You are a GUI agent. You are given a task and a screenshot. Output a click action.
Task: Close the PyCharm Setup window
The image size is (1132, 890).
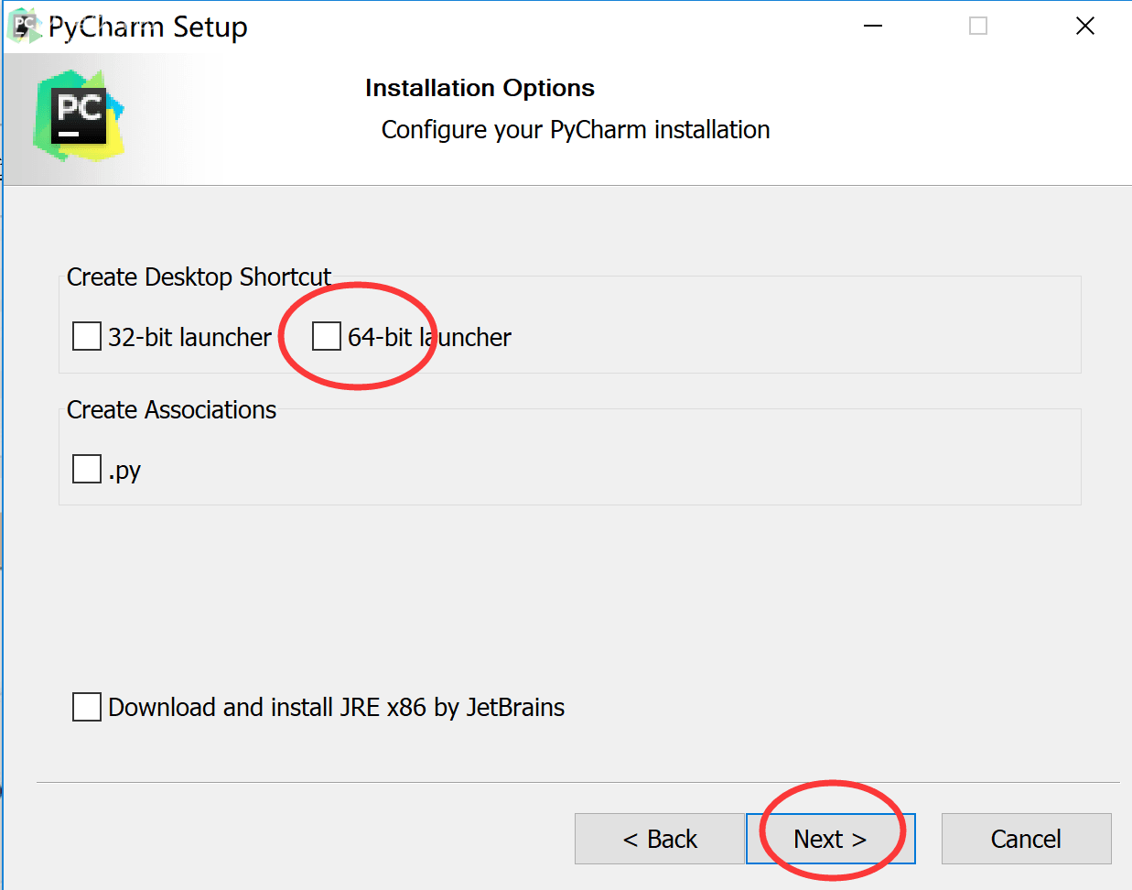tap(1085, 26)
